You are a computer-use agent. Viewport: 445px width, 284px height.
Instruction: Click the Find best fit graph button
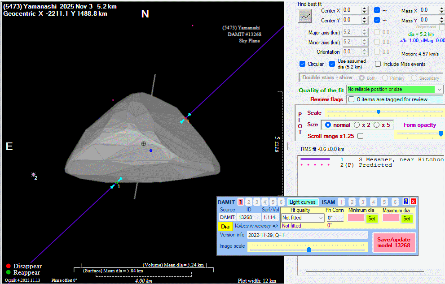(305, 16)
